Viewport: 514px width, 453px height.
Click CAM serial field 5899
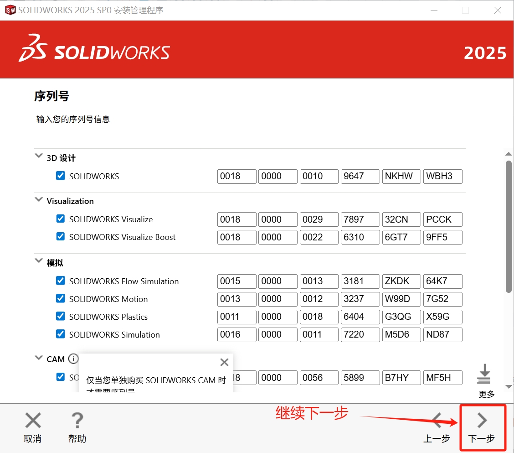[360, 378]
